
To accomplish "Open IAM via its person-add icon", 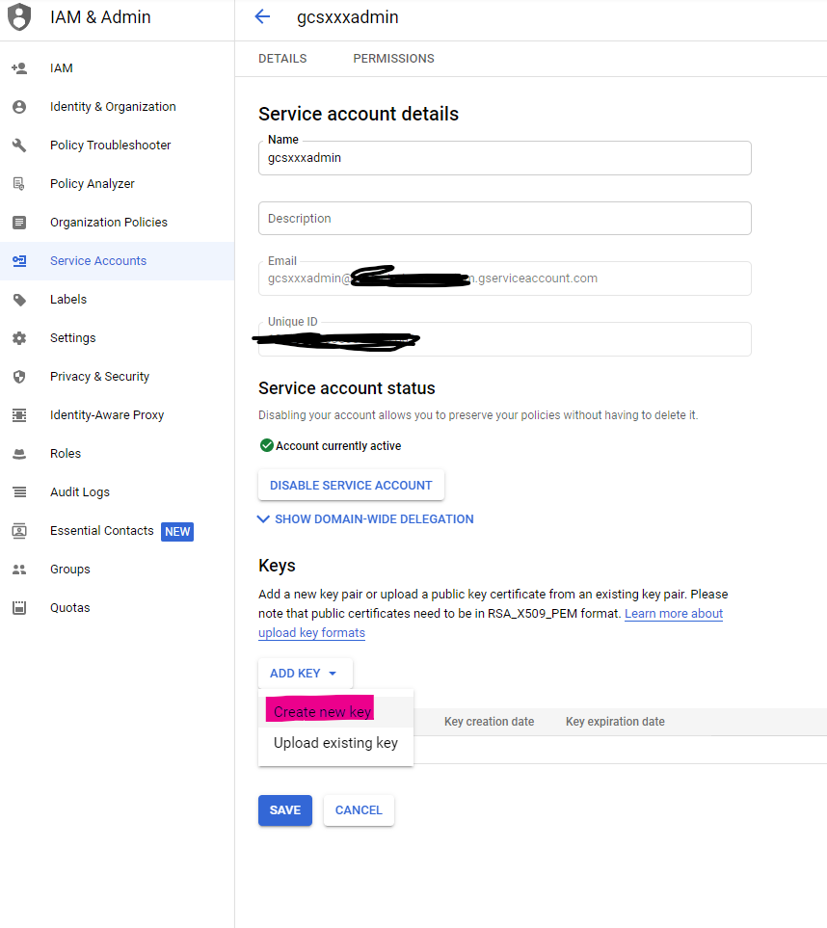I will tap(19, 68).
